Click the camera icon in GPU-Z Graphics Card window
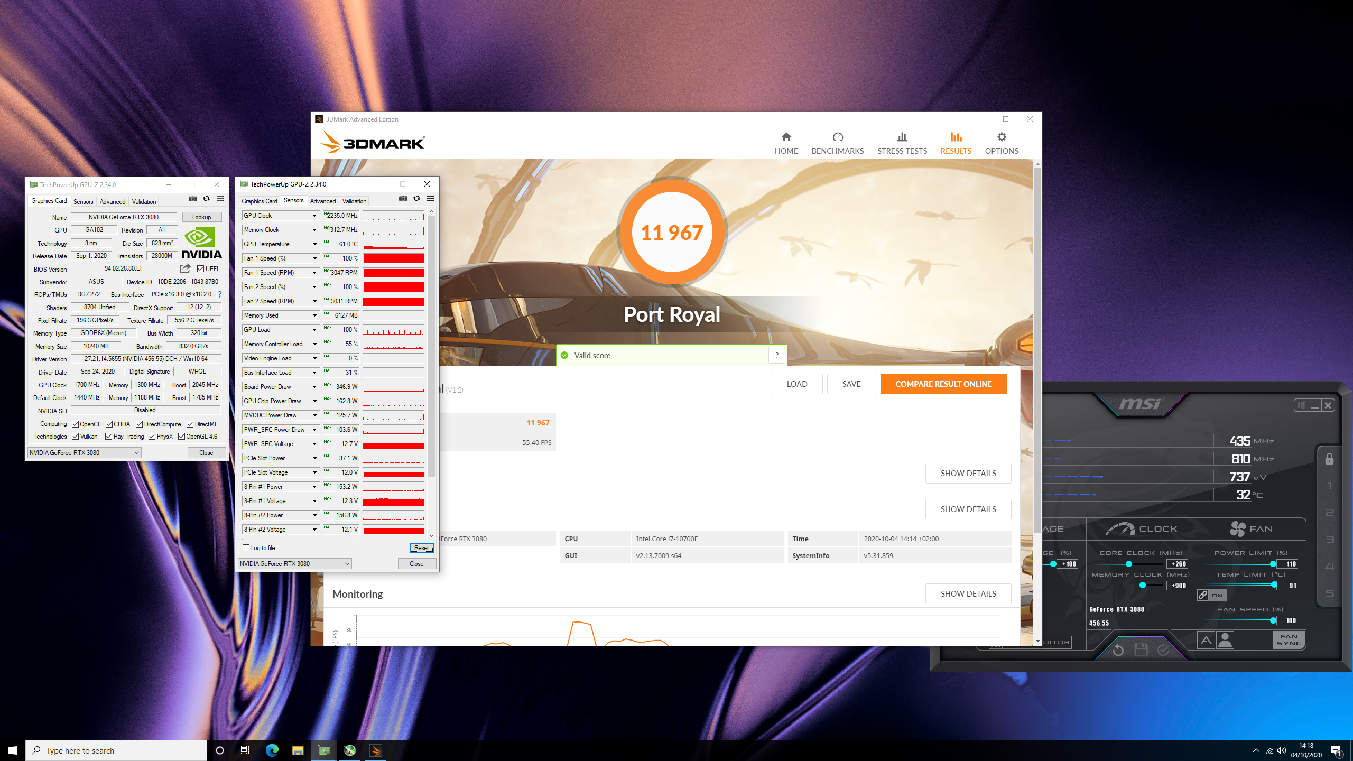Image resolution: width=1353 pixels, height=761 pixels. click(193, 199)
